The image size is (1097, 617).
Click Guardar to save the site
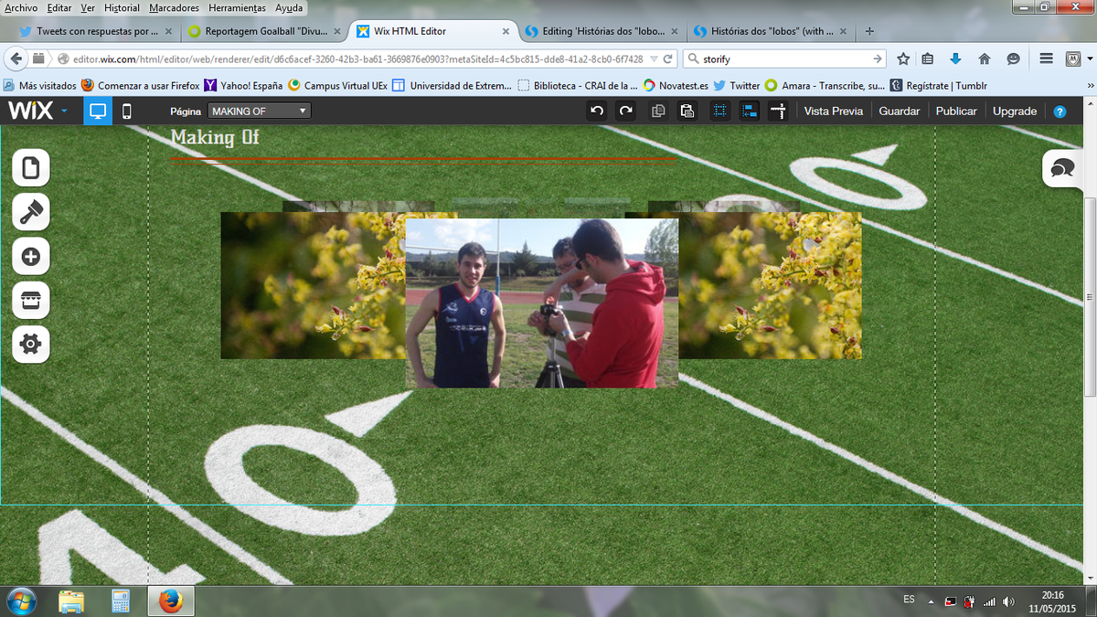[900, 112]
